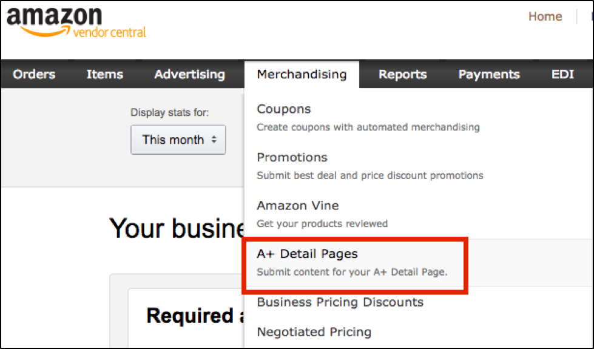Expand the This month dropdown
Viewport: 594px width, 349px height.
click(x=178, y=140)
